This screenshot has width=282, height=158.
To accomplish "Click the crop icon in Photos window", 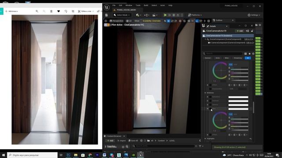I will 73,11.
